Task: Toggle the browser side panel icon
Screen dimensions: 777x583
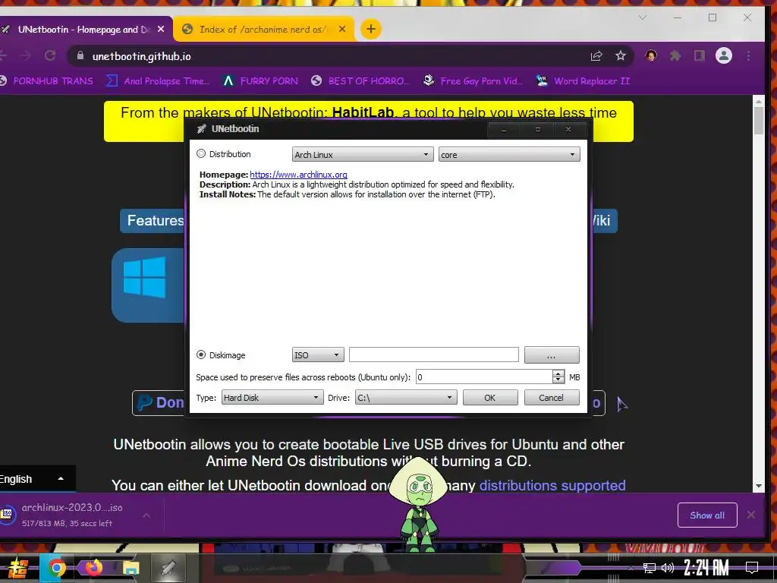Action: point(699,55)
